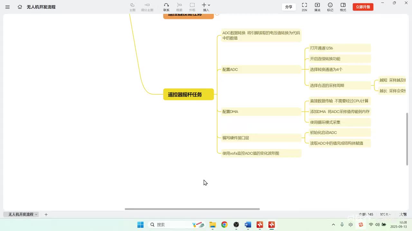Screen dimensions: 412x231
Task: Click the 概要 summary tool
Action: pos(179,7)
